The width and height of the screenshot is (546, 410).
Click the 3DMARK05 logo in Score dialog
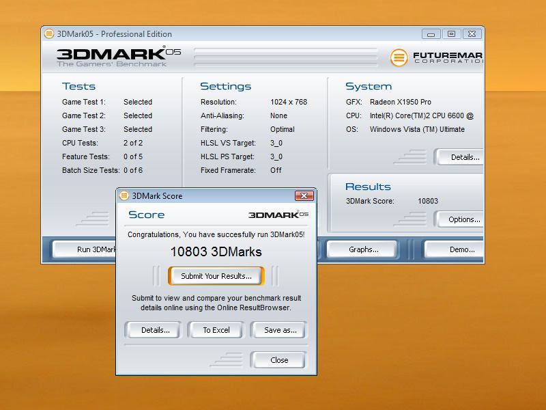[x=278, y=215]
